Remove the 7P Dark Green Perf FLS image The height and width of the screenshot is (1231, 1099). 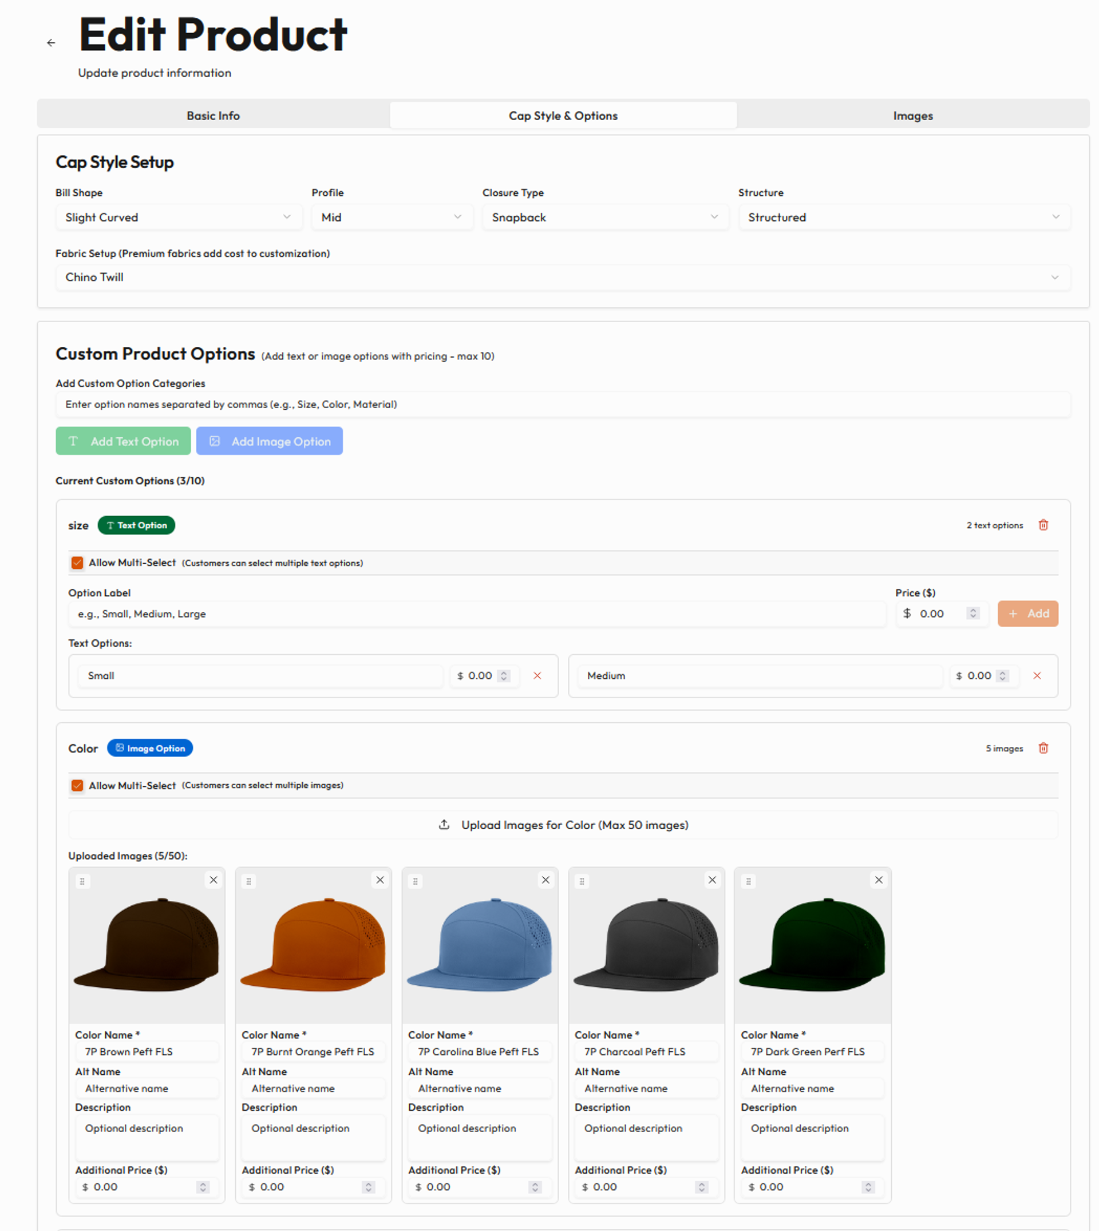(879, 880)
